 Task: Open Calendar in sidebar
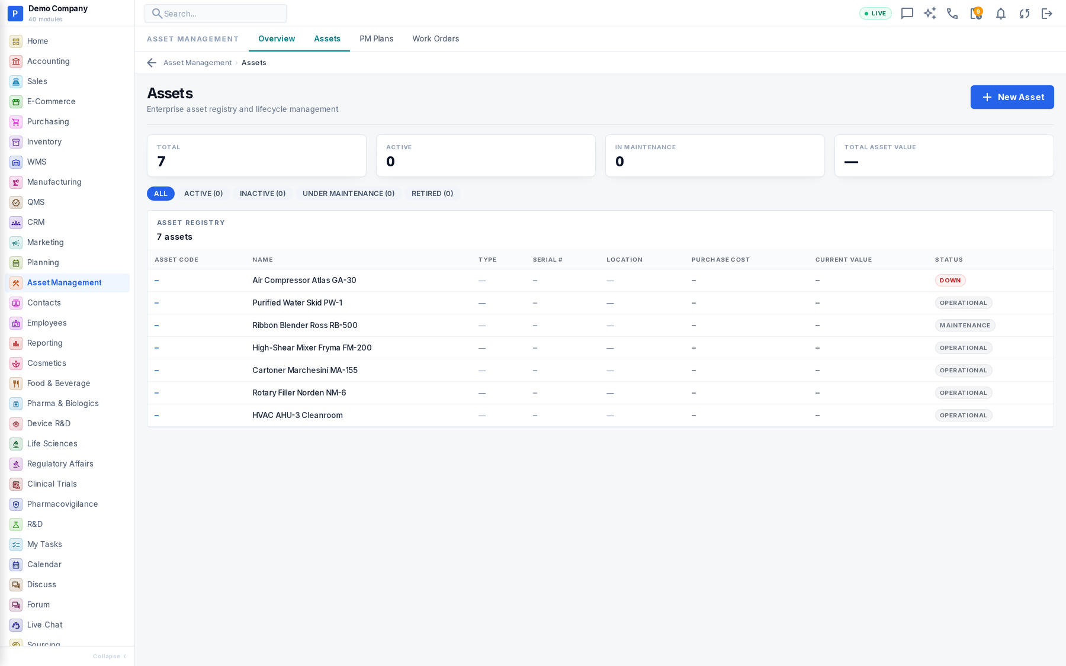pos(67,564)
